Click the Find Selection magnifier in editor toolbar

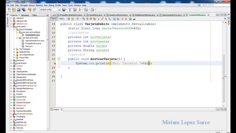(x=84, y=19)
